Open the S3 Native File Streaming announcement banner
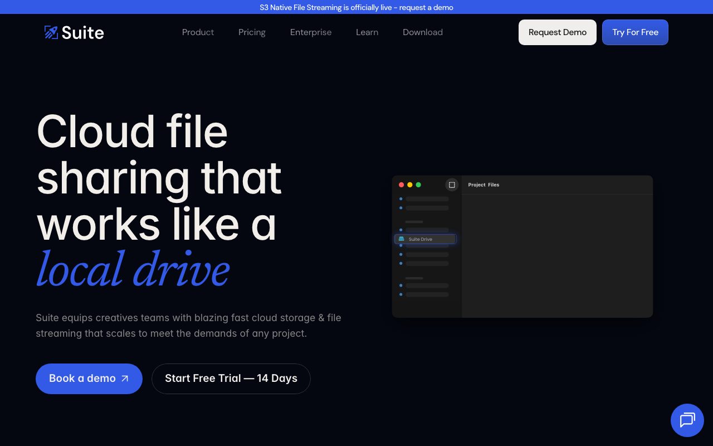713x446 pixels. pos(356,7)
